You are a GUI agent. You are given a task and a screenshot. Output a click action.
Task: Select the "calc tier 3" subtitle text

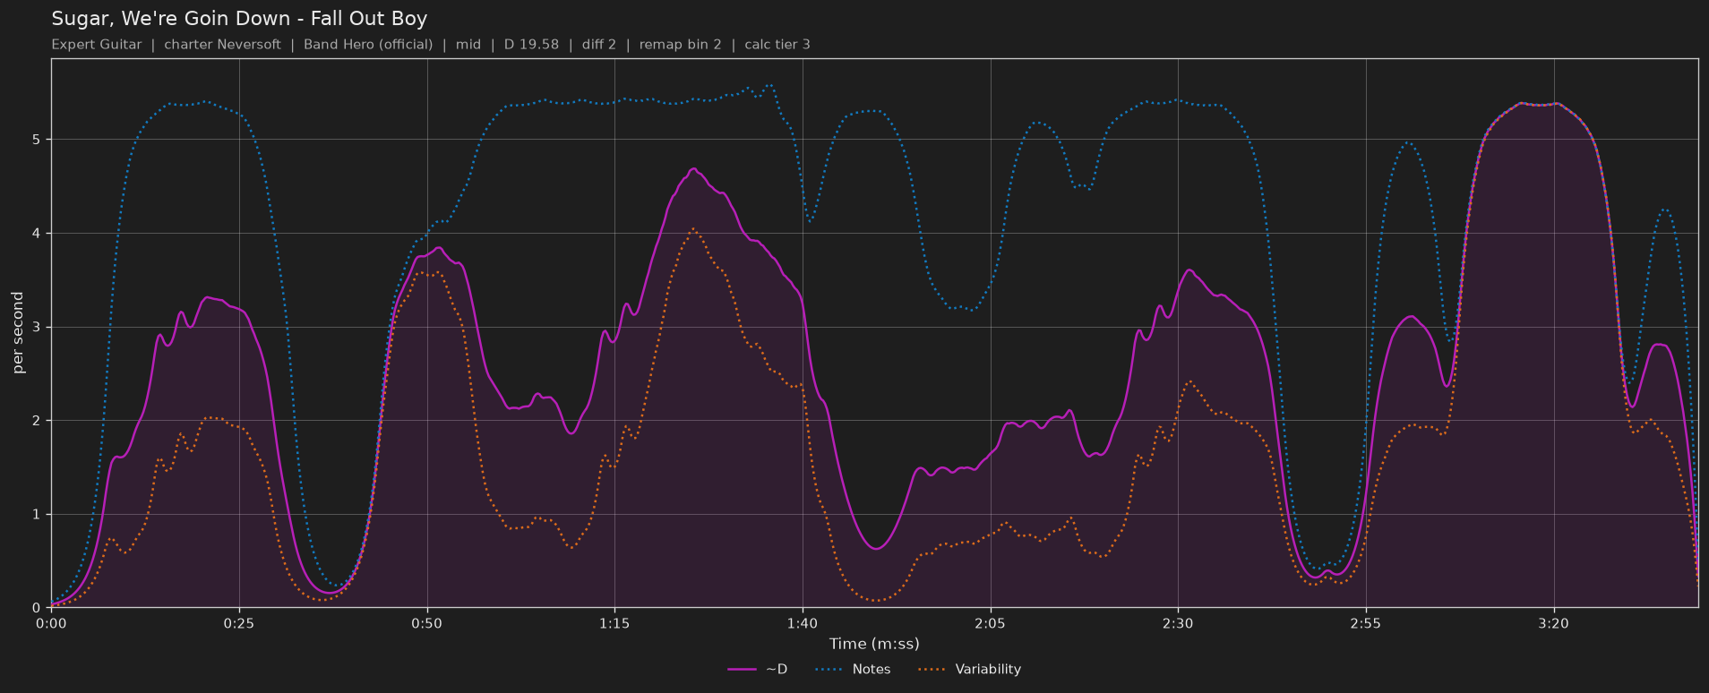[777, 45]
